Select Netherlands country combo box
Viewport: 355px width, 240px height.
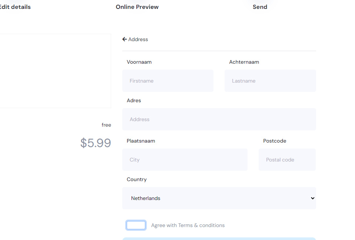[219, 198]
